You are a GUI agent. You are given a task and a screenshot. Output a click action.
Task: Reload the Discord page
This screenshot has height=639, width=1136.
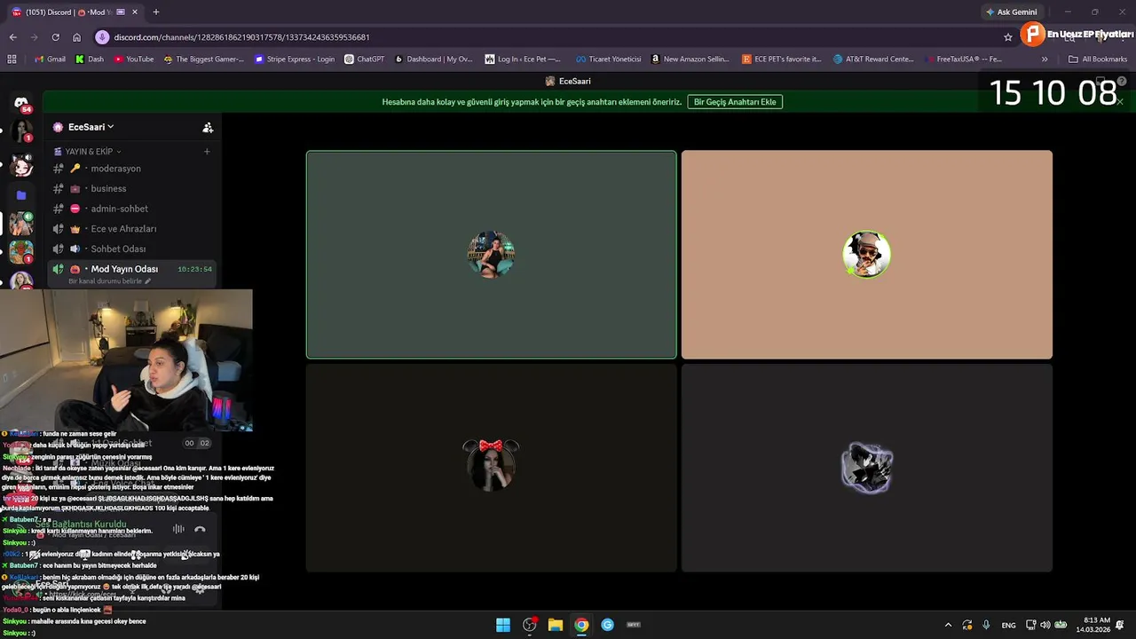pyautogui.click(x=55, y=37)
